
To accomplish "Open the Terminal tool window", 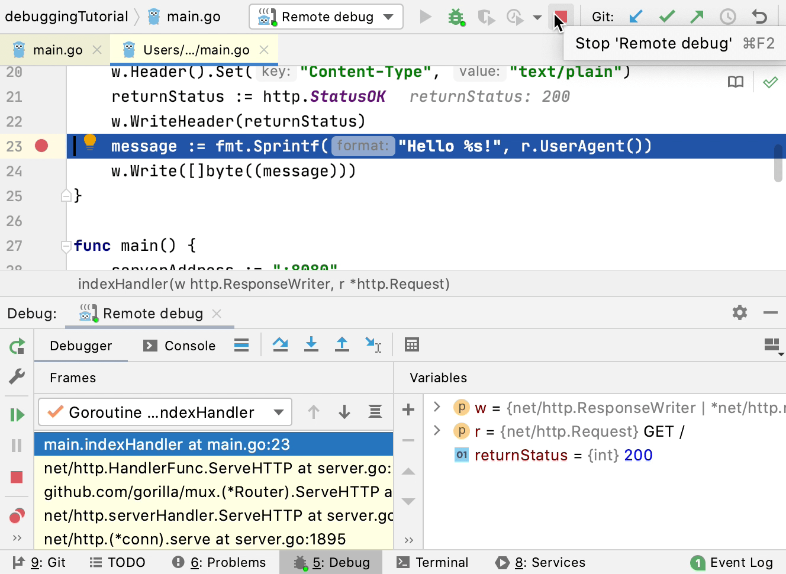I will 433,562.
